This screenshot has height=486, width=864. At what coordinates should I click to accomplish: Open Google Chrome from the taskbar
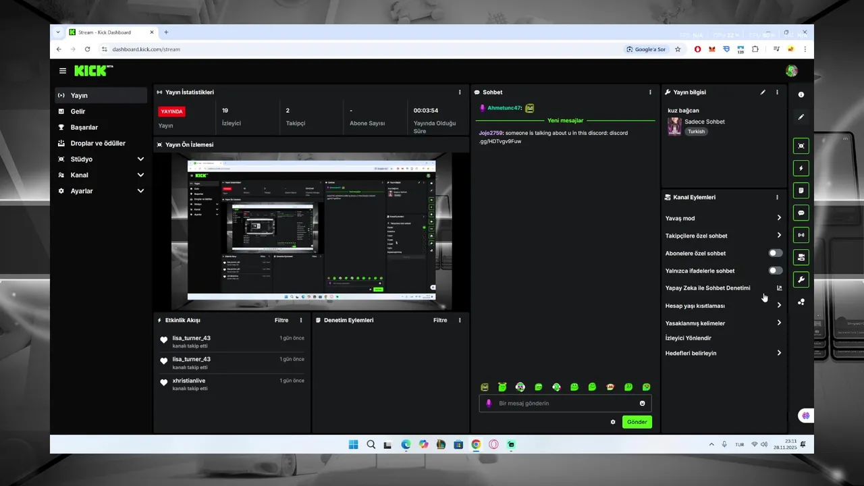pyautogui.click(x=476, y=444)
